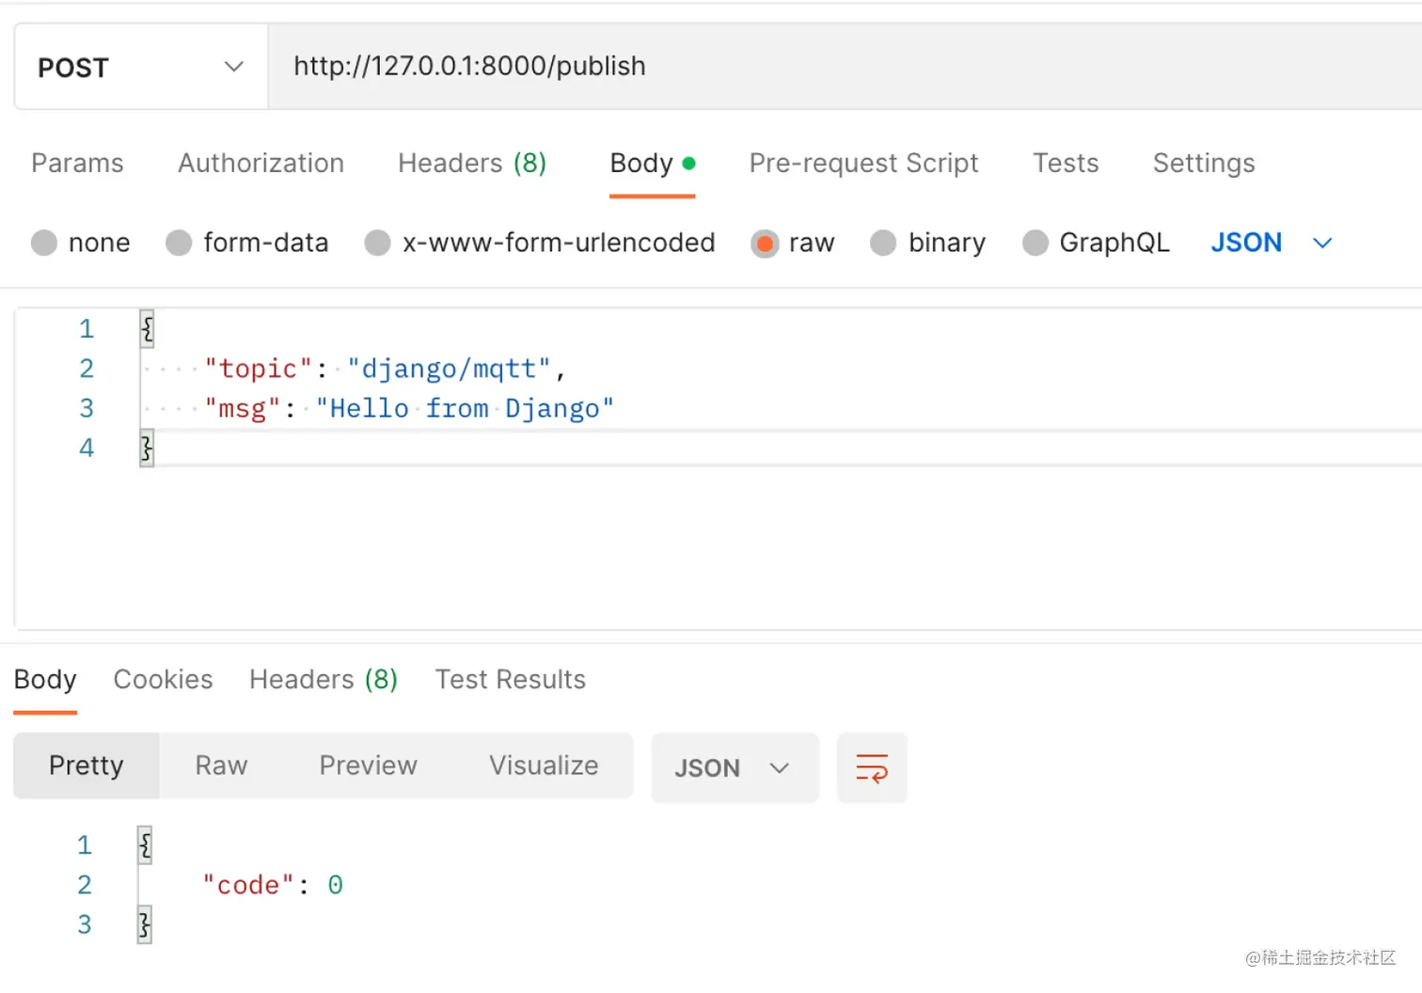Image resolution: width=1422 pixels, height=993 pixels.
Task: Select the raw body option
Action: (x=765, y=244)
